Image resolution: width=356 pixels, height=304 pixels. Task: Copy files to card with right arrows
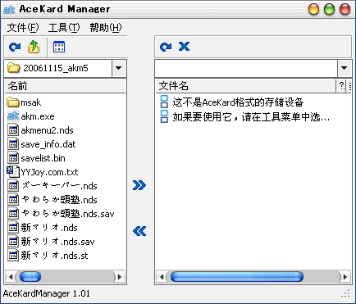(x=139, y=185)
